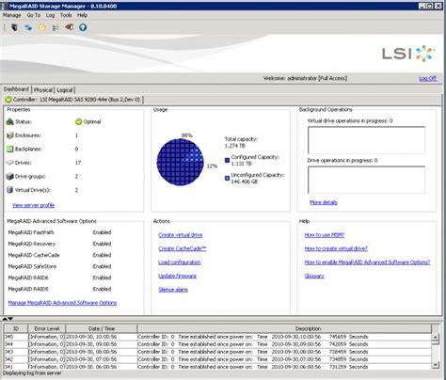Sort log by Error Level column header
The width and height of the screenshot is (446, 380).
pos(47,328)
